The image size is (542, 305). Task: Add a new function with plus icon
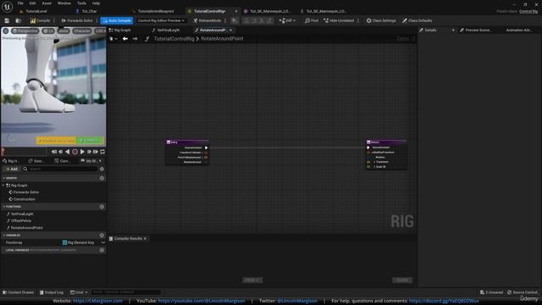102,207
